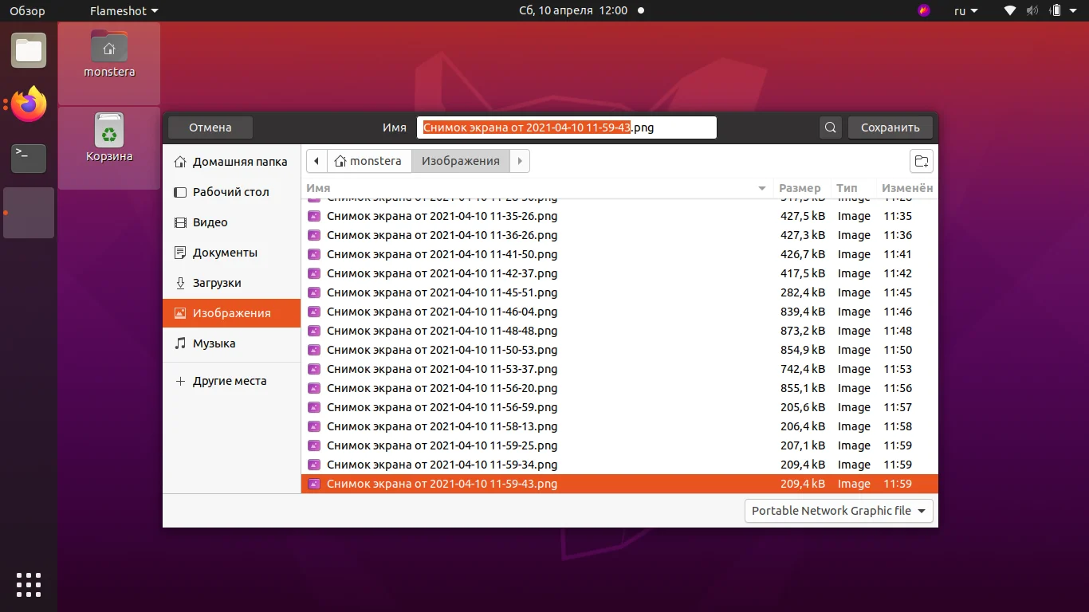This screenshot has width=1089, height=612.
Task: Click the Сохранить button
Action: click(x=890, y=127)
